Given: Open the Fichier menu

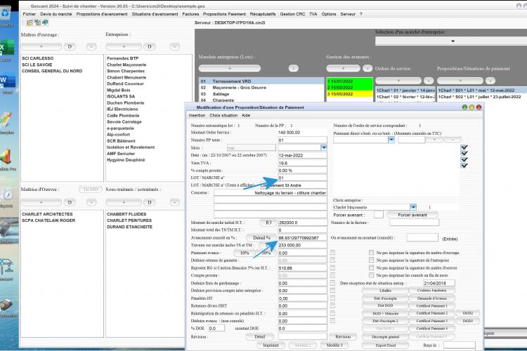Looking at the screenshot, I should point(29,14).
